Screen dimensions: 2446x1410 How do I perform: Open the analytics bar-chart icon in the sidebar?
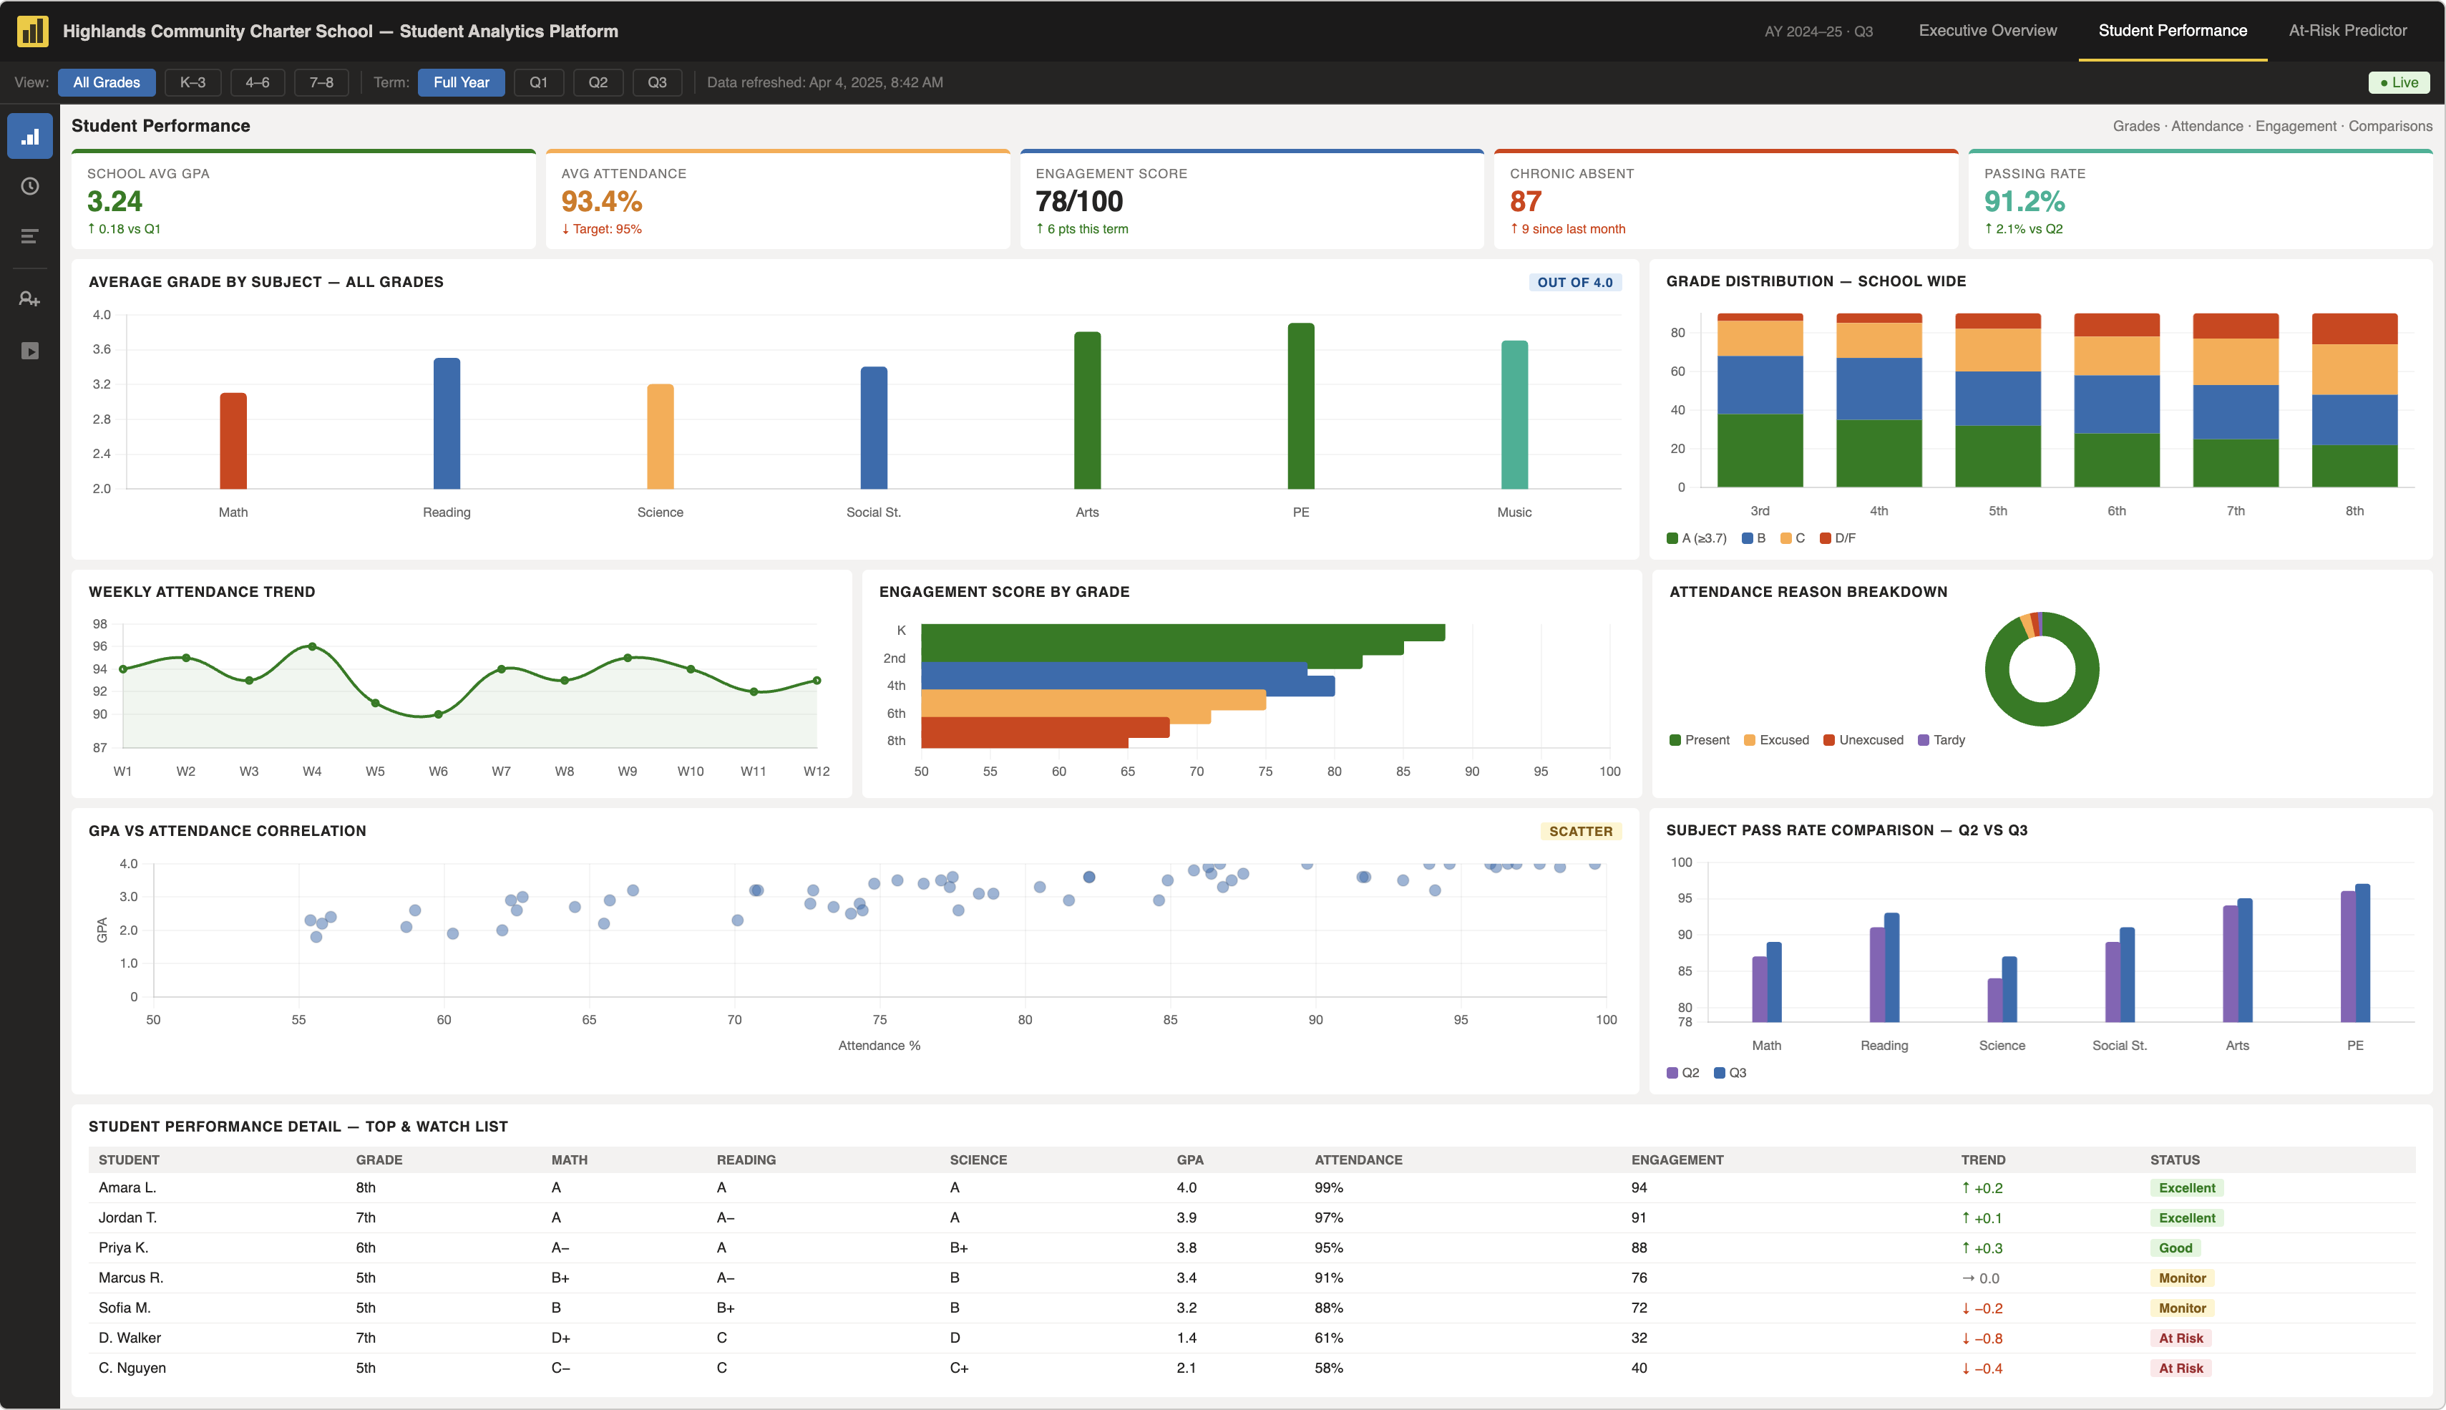[30, 135]
